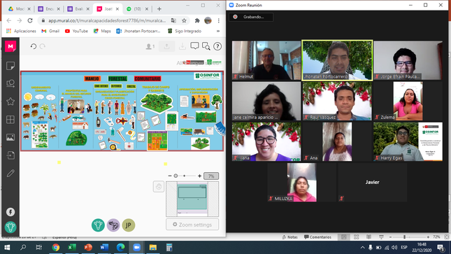Open Chrome from the taskbar

click(56, 248)
